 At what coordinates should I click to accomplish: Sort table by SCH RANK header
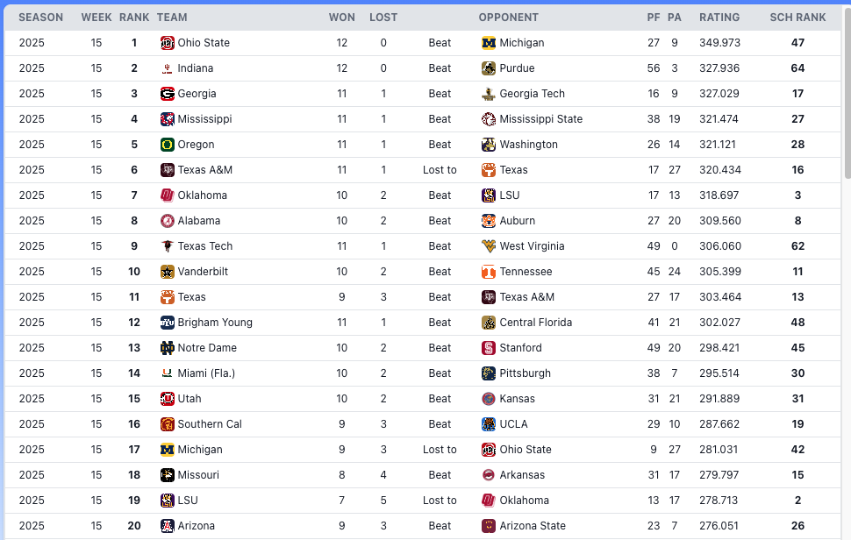pyautogui.click(x=797, y=18)
